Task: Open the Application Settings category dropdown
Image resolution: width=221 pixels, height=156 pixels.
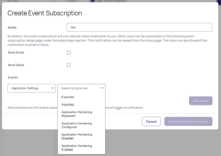Action: click(x=31, y=88)
